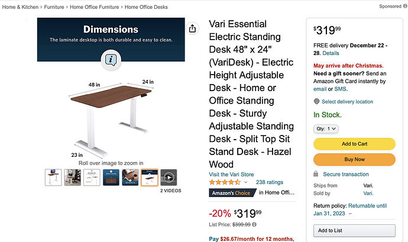Expand the return policy chevron
Screen dimensions: 408x242
(351, 214)
